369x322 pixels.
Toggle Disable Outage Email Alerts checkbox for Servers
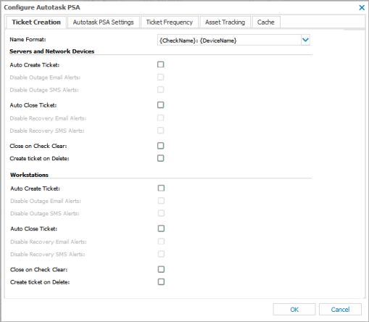[161, 77]
